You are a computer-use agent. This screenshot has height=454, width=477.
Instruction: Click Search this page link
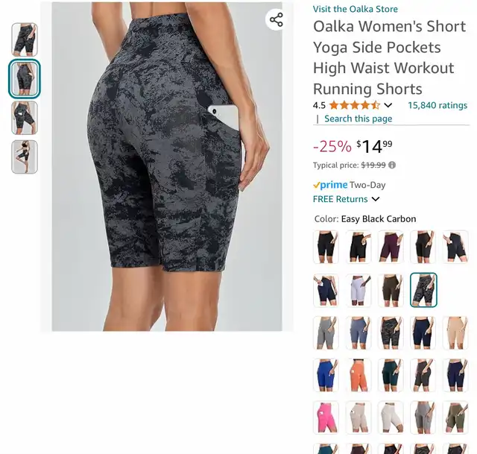[358, 119]
